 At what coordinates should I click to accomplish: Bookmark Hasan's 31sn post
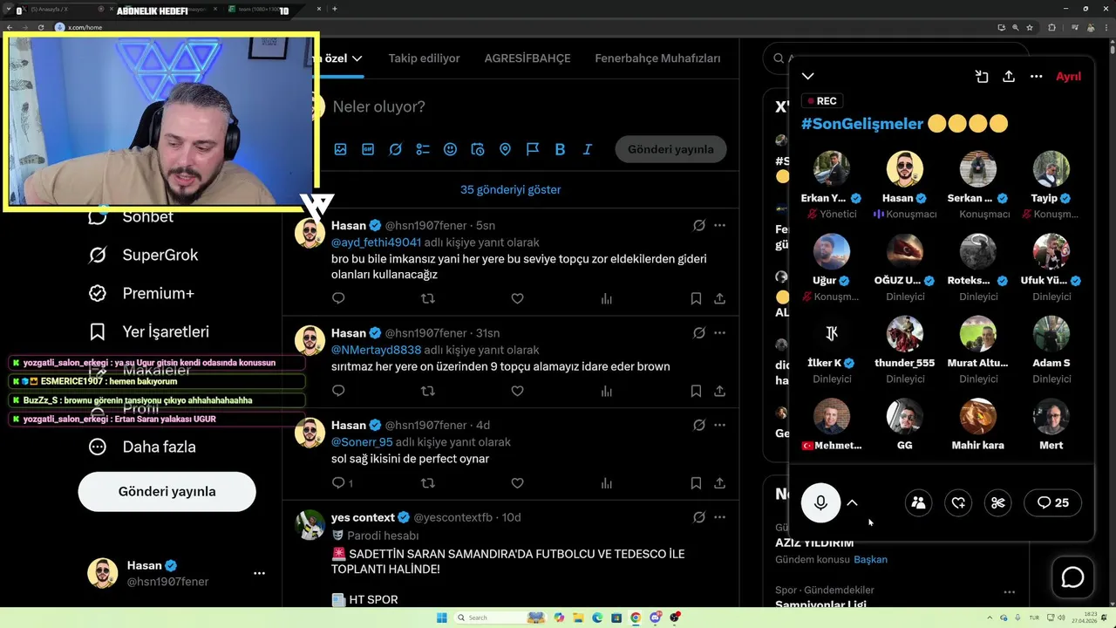pyautogui.click(x=696, y=391)
